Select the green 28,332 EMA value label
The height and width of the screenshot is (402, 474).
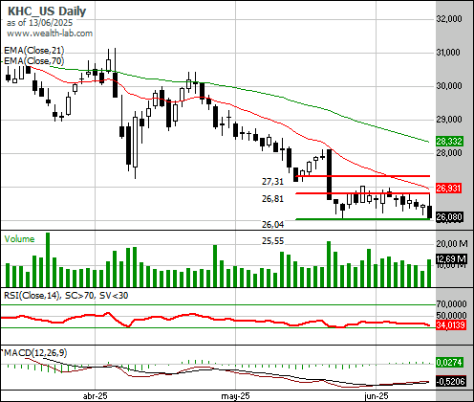449,141
